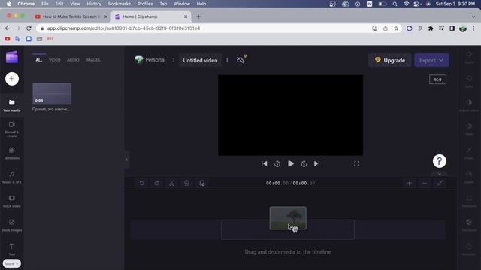Viewport: 481px width, 270px height.
Task: Open the Export dropdown
Action: (431, 60)
